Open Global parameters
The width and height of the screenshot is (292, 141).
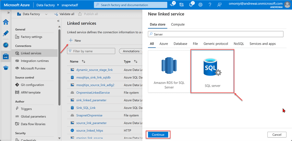pos(30,116)
